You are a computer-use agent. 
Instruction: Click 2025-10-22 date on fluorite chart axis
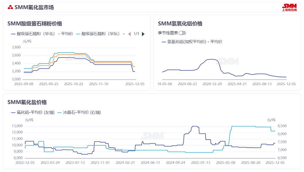point(74,84)
